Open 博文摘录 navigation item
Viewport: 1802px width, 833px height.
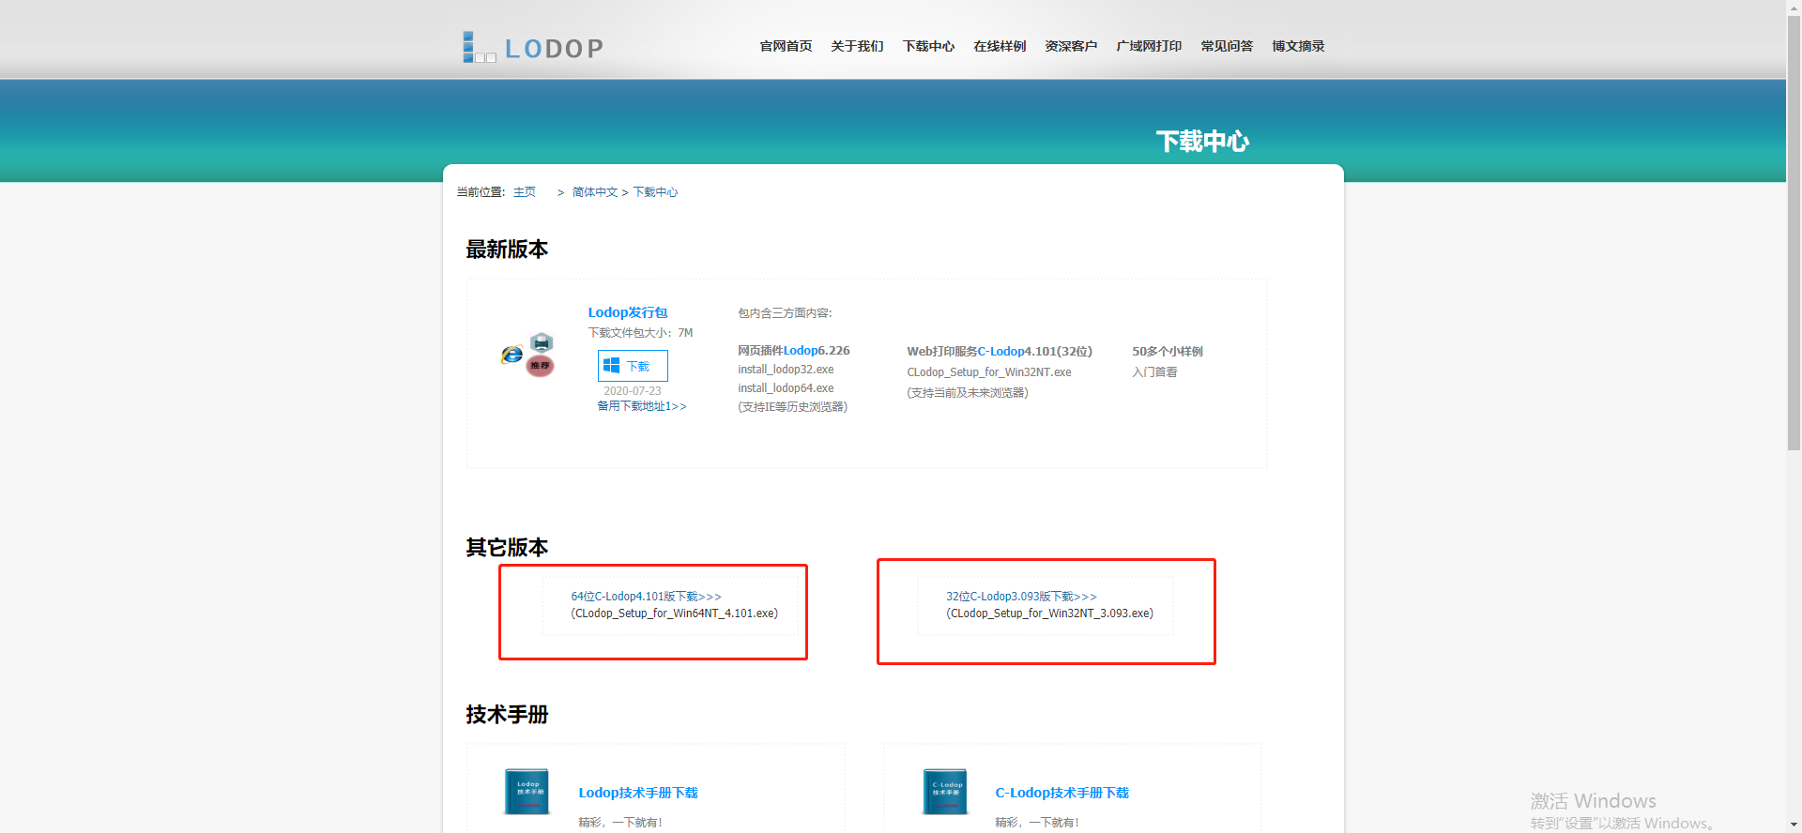click(1298, 46)
